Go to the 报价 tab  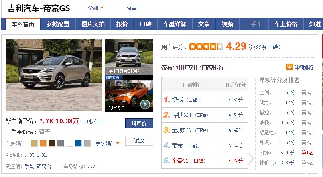(x=122, y=24)
